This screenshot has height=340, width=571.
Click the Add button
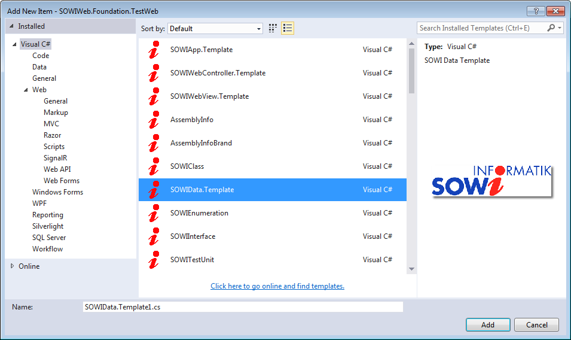pyautogui.click(x=488, y=324)
